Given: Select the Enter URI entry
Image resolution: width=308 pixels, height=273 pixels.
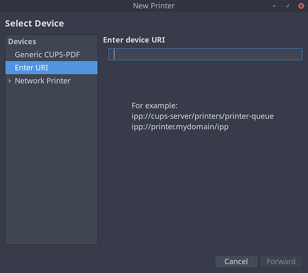Looking at the screenshot, I should click(51, 68).
